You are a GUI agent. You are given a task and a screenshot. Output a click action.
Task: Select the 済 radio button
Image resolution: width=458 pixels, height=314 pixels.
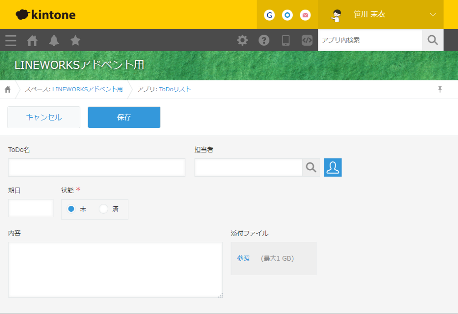(x=103, y=209)
